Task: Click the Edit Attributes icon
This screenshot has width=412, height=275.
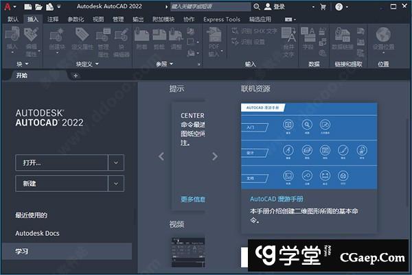Action: [32, 36]
